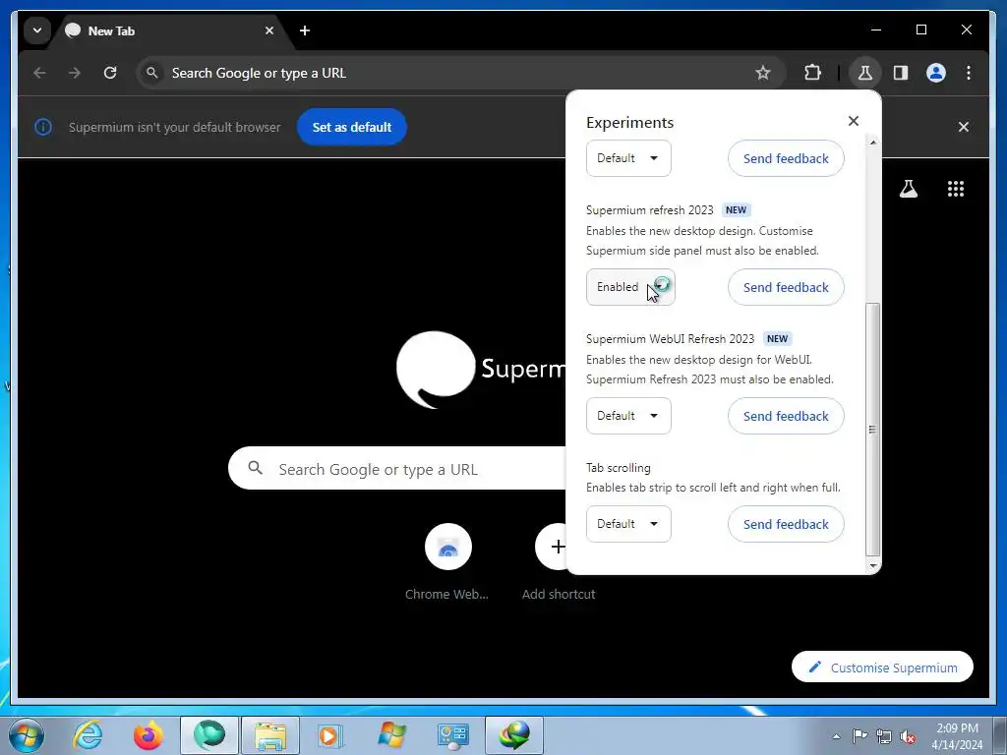
Task: Click the clock in the system tray
Action: (956, 735)
